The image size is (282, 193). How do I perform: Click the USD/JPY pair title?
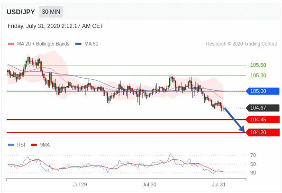pyautogui.click(x=21, y=12)
